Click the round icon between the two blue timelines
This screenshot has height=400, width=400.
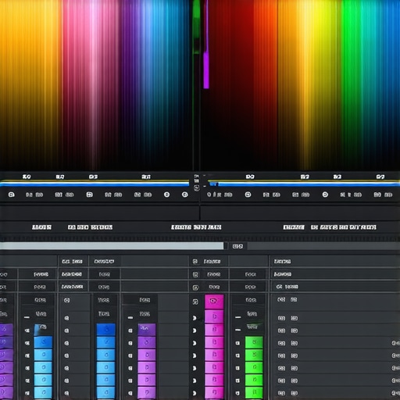point(197,187)
